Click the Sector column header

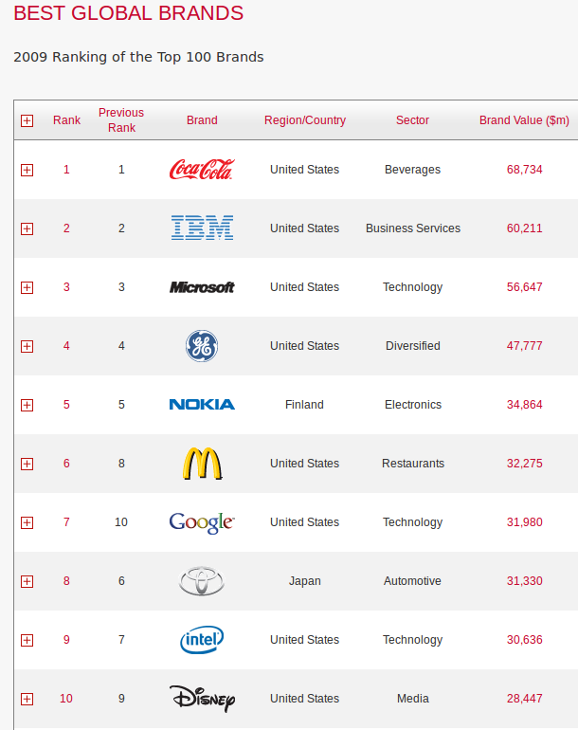(412, 120)
